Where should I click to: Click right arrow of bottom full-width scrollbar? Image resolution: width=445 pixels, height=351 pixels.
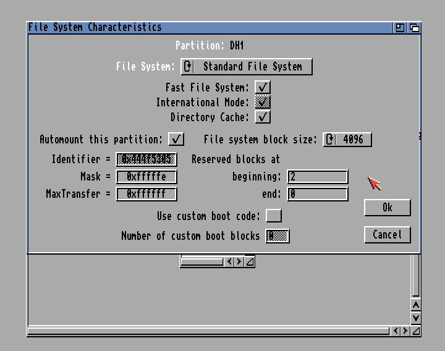pos(405,331)
